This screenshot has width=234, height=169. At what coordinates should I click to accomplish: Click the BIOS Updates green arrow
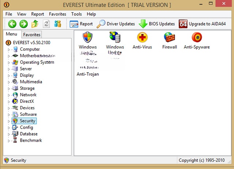[x=143, y=24]
